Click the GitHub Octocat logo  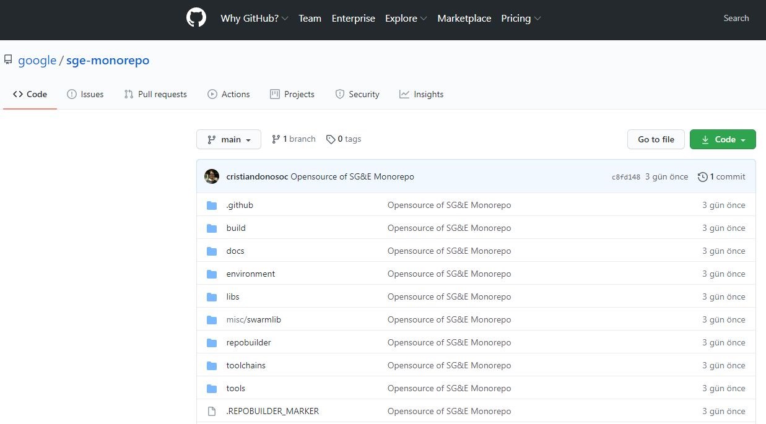click(196, 18)
